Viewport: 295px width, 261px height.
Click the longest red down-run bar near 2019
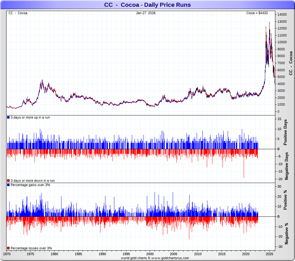click(x=244, y=163)
